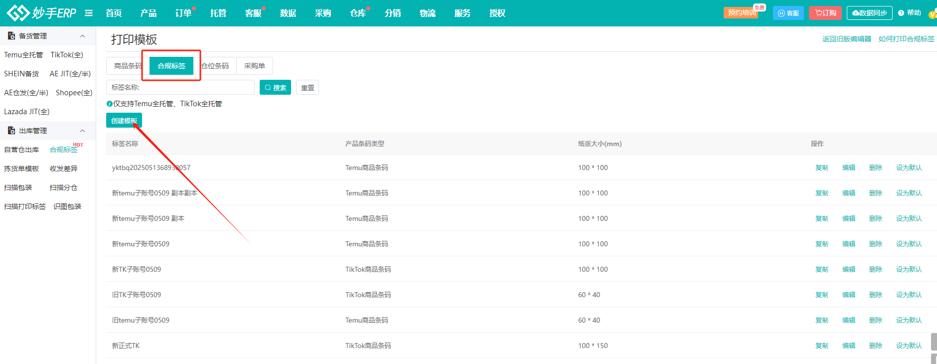
Task: Focus the 标签名称 search field
Action: tap(180, 87)
